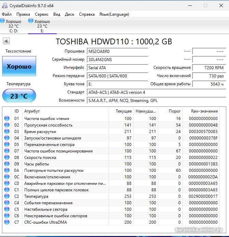Click the Текущее column header
The image size is (229, 237).
(x=121, y=111)
